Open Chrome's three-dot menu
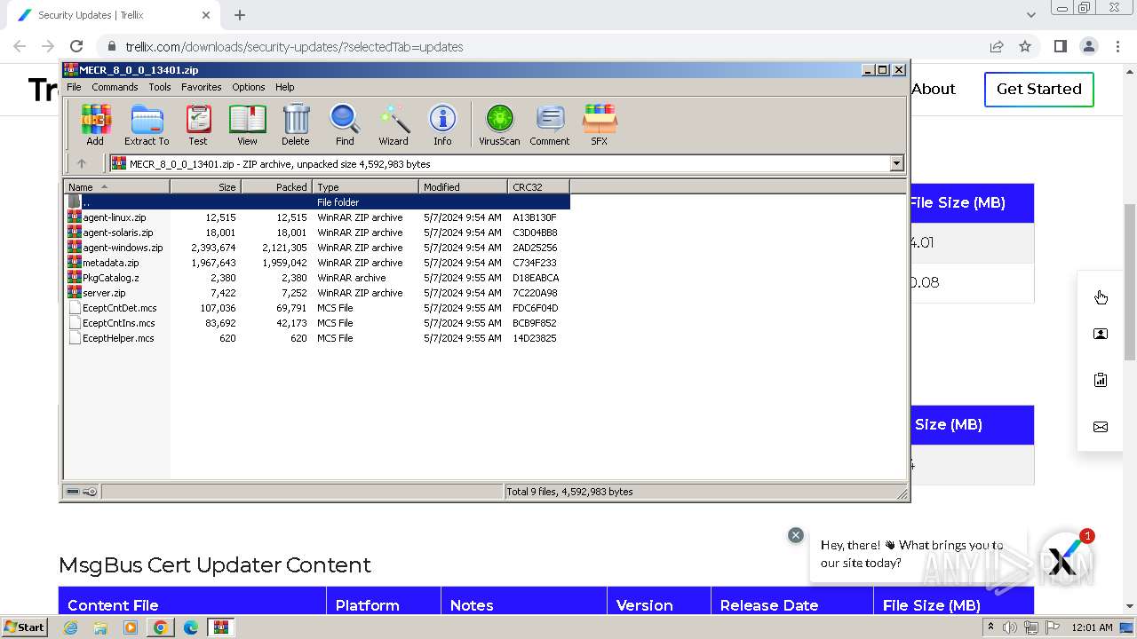 pyautogui.click(x=1117, y=46)
